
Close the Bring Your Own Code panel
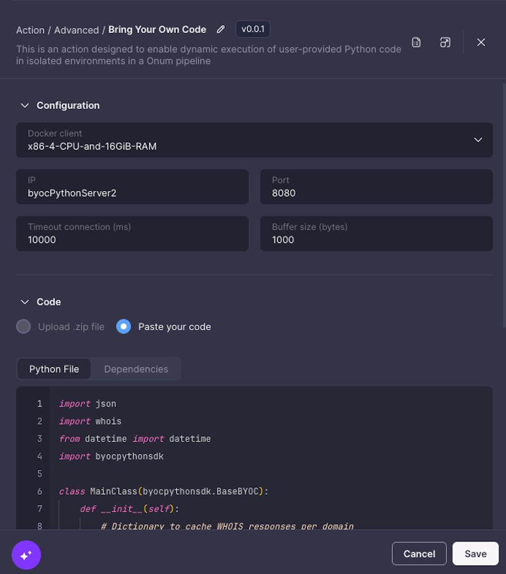point(481,43)
